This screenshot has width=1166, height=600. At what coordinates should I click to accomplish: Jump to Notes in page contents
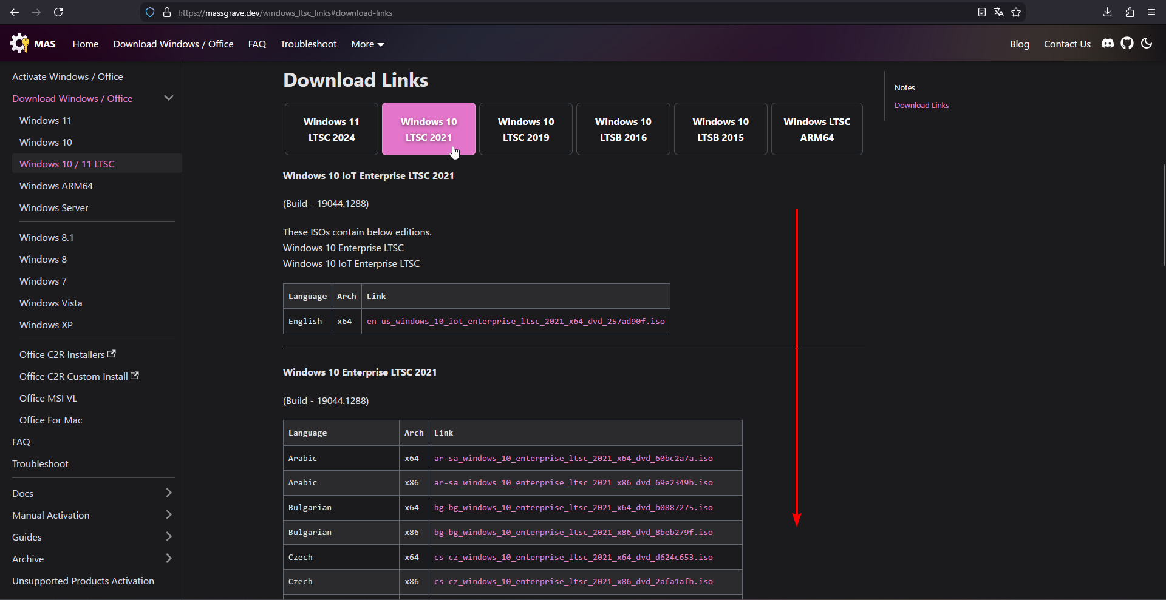(904, 87)
